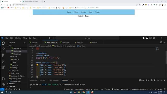This screenshot has height=94, width=167.
Task: Open the Explorer view in activity bar
Action: pyautogui.click(x=3, y=43)
